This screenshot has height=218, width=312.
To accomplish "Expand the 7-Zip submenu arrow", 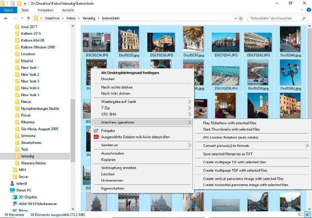I will pyautogui.click(x=189, y=108).
